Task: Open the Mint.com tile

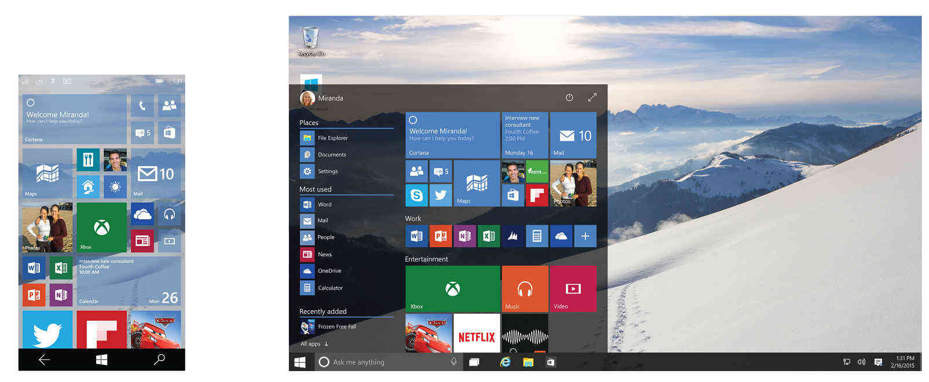Action: pos(537,171)
